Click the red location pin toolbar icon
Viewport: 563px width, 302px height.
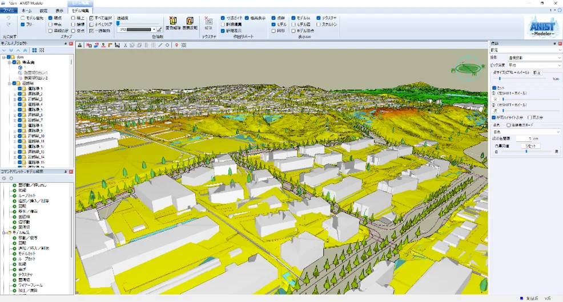[176, 45]
